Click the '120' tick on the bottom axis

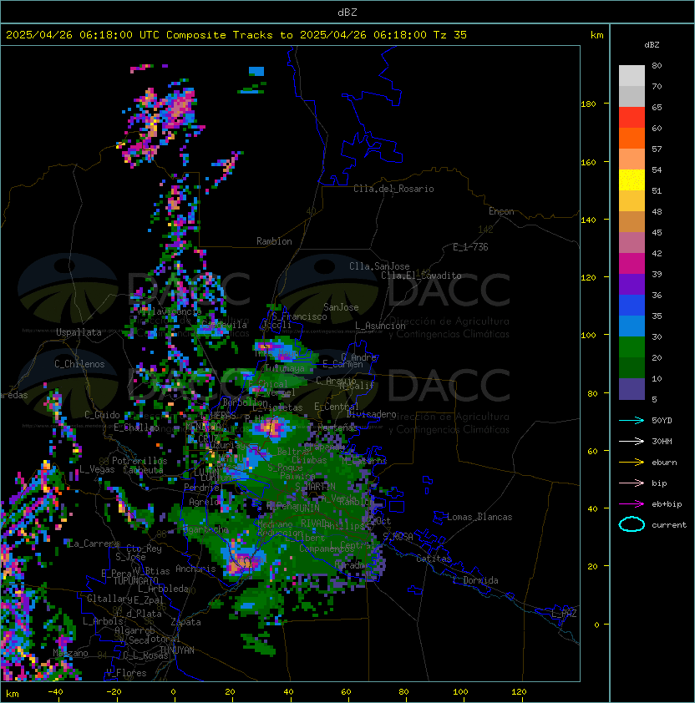coord(519,692)
